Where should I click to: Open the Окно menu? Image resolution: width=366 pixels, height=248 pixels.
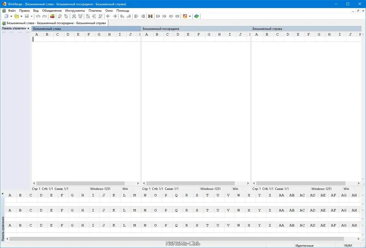click(x=109, y=11)
